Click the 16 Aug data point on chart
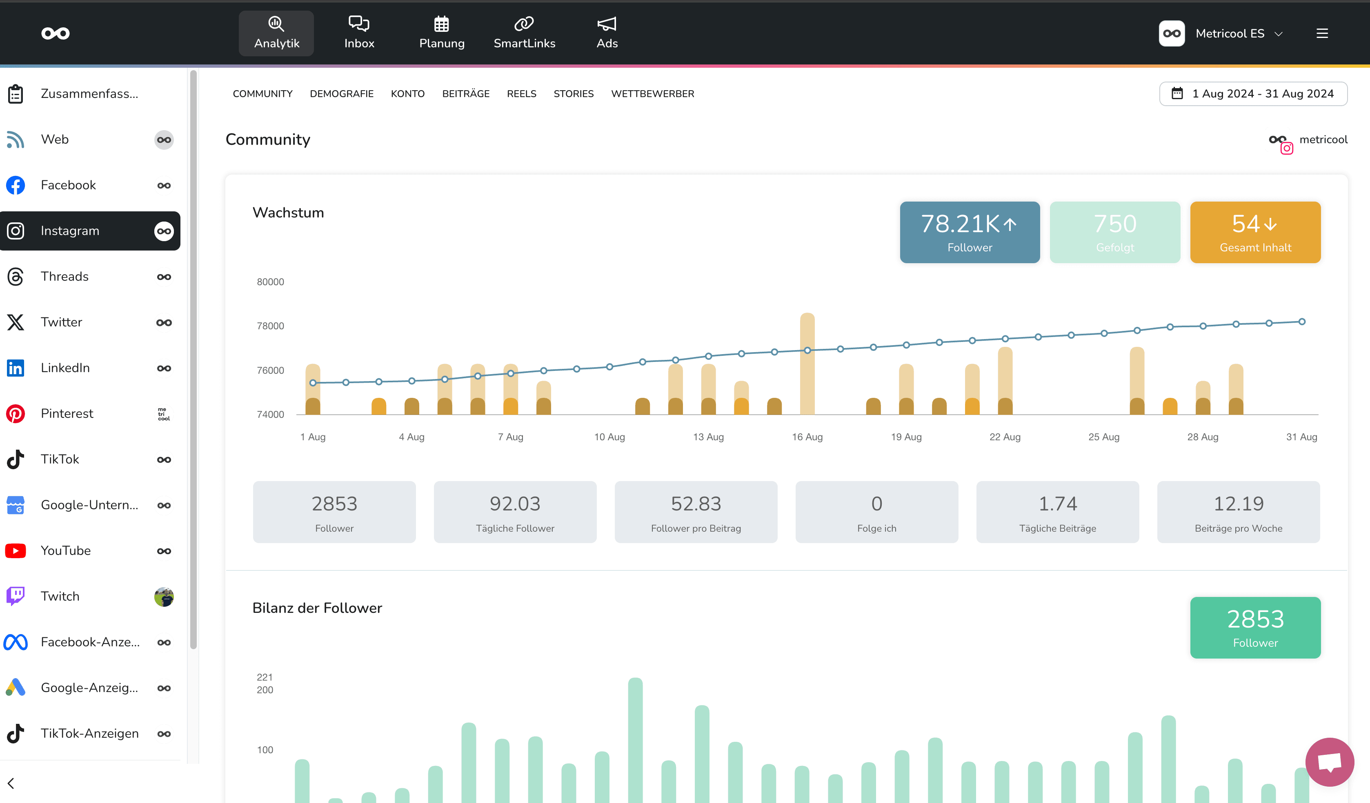 pyautogui.click(x=807, y=350)
